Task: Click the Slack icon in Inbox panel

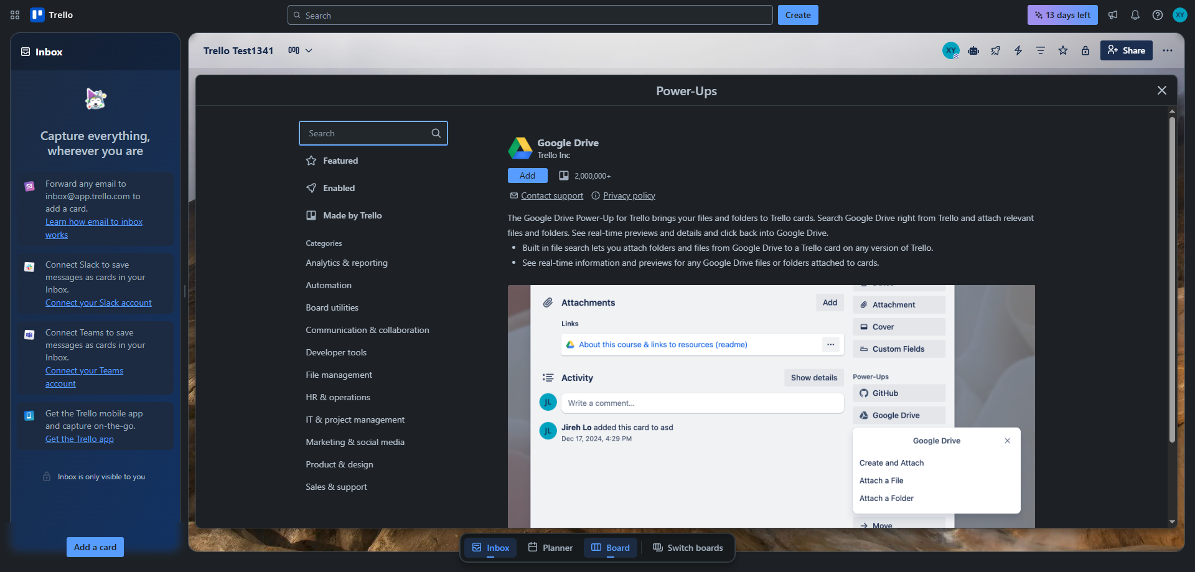Action: point(29,267)
